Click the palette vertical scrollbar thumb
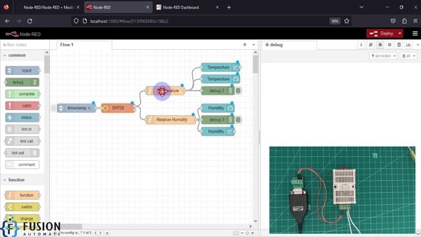This screenshot has height=237, width=421. [x=47, y=64]
